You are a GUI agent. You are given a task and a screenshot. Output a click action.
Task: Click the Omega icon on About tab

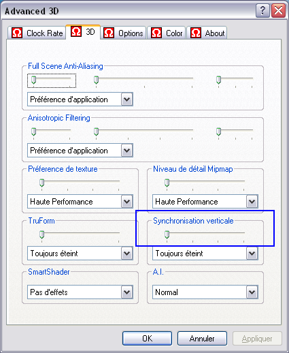[196, 33]
